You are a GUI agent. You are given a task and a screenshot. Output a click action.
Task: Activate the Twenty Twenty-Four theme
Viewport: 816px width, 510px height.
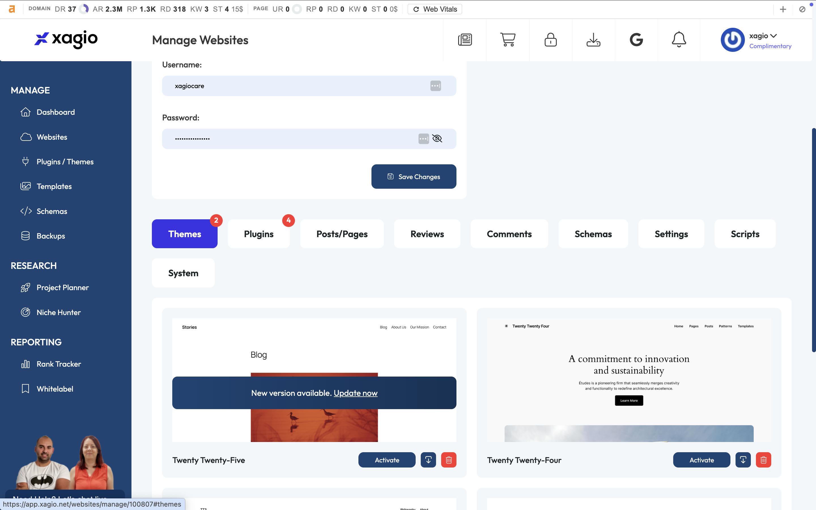click(701, 460)
